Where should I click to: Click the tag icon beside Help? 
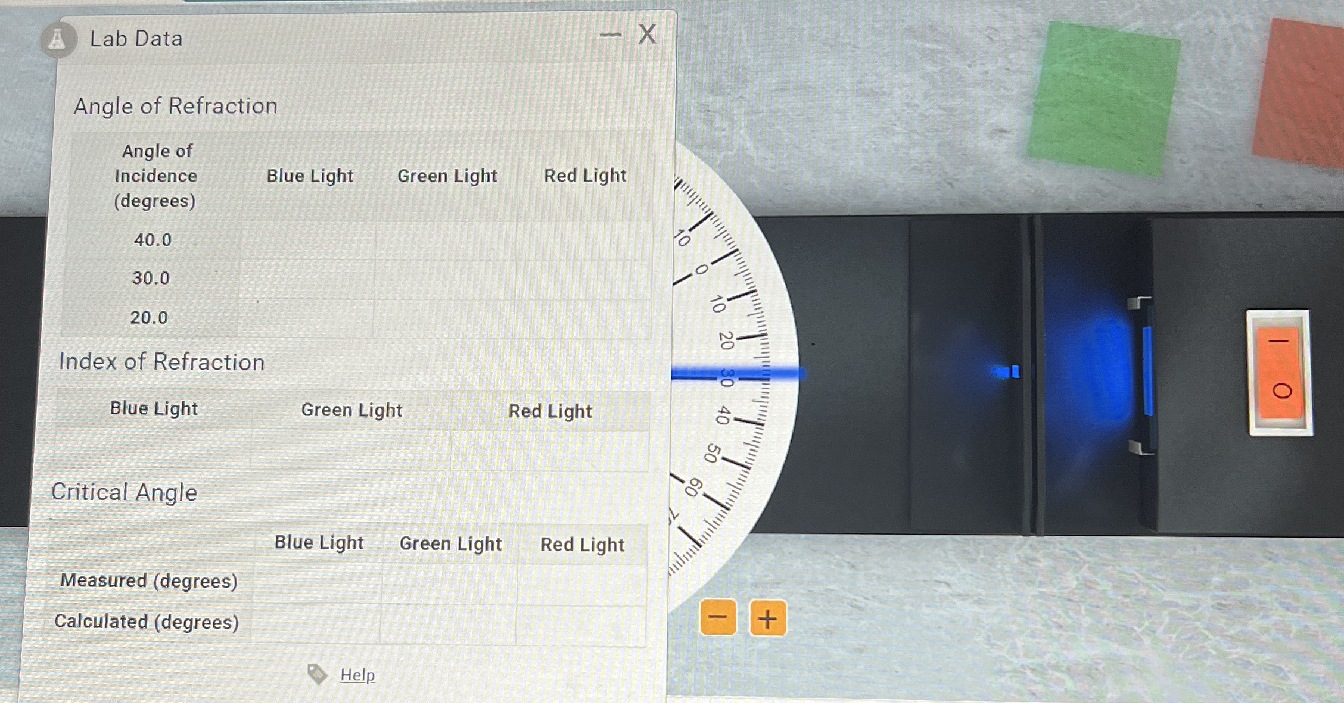tap(317, 674)
